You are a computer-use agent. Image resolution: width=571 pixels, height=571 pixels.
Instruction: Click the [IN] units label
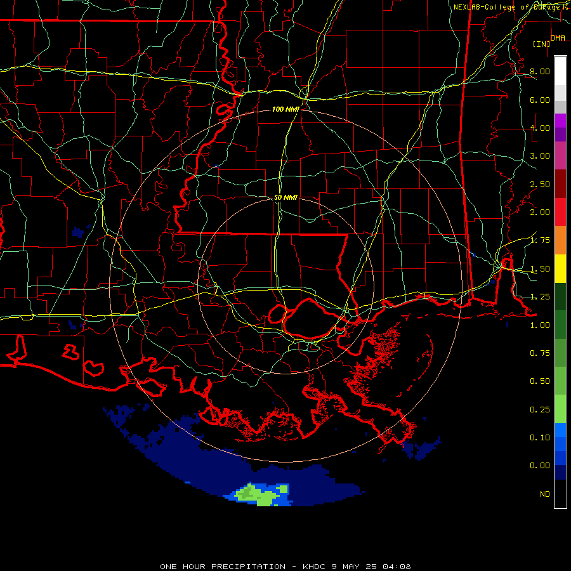pos(541,44)
